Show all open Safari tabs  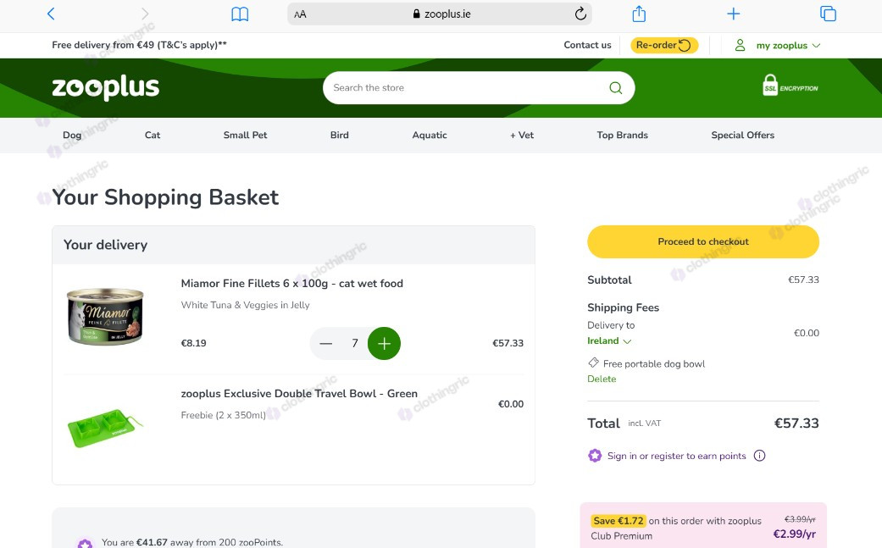point(828,14)
